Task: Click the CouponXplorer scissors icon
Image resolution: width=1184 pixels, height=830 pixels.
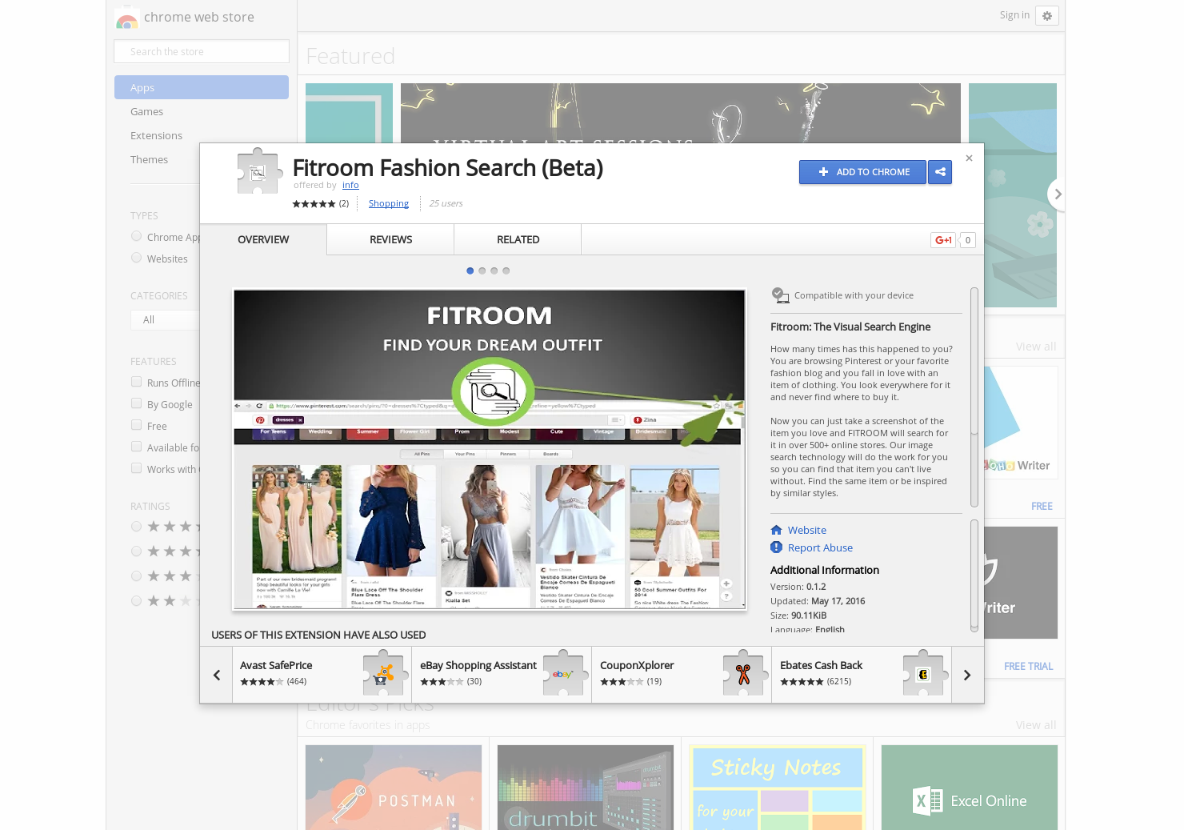Action: click(743, 674)
